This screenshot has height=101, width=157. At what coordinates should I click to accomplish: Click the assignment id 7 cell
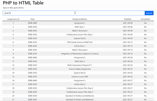click(13, 46)
